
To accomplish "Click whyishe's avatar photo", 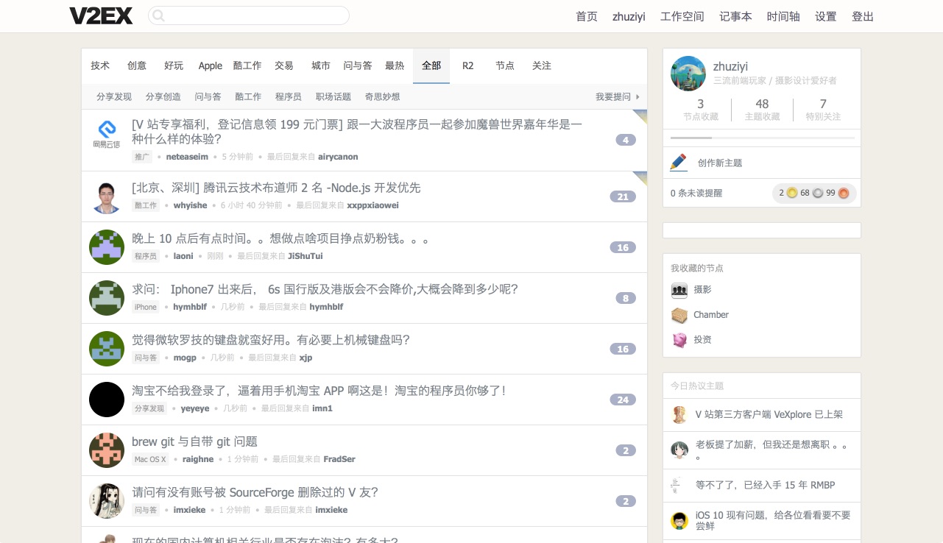I will pos(107,196).
